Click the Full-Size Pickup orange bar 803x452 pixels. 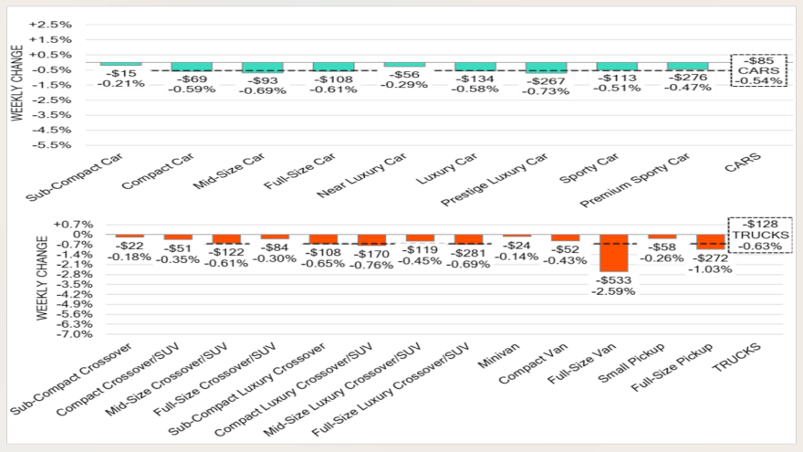(710, 241)
